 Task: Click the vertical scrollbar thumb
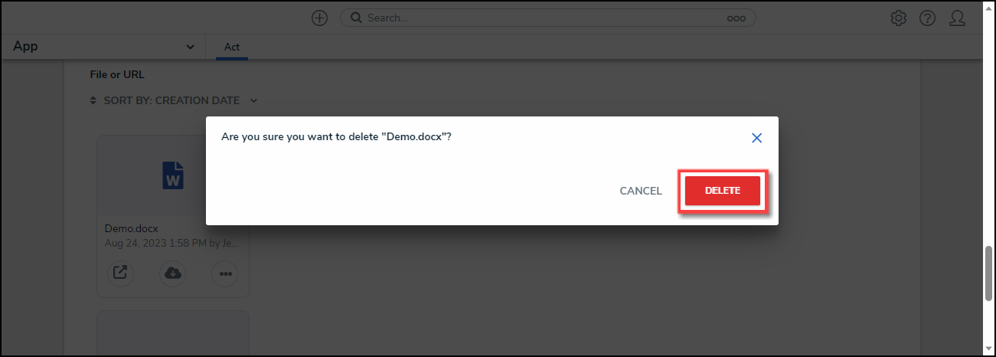[x=989, y=273]
